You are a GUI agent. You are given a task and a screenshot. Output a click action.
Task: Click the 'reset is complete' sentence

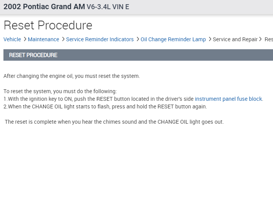114,122
